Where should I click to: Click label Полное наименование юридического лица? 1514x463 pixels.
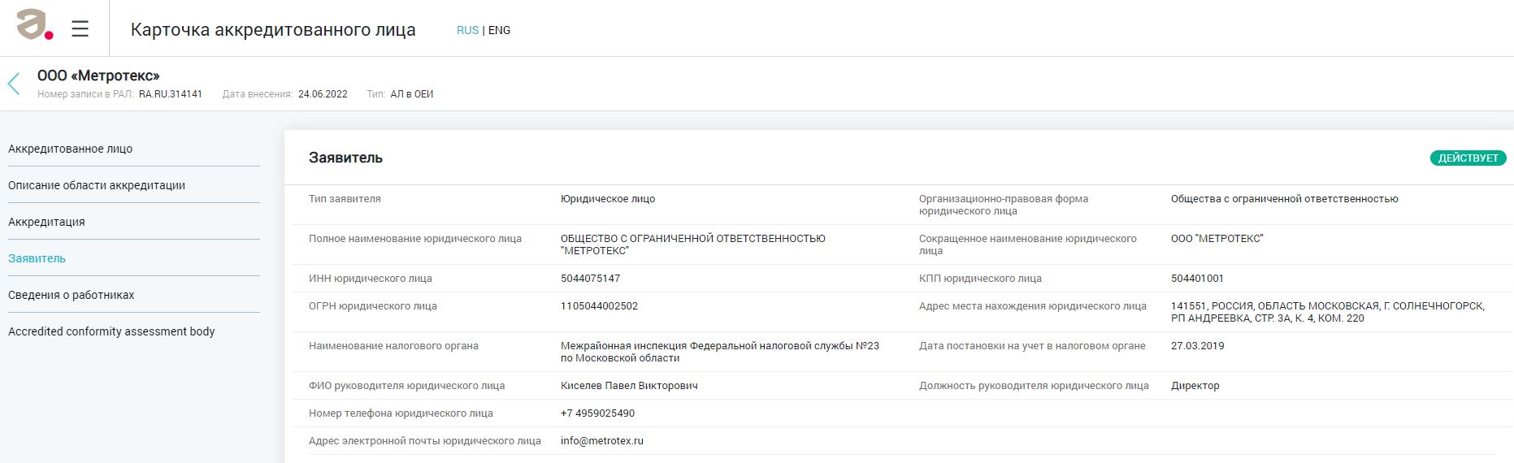coord(415,239)
